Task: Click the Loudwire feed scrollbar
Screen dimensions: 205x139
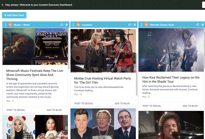Action: (x=137, y=74)
